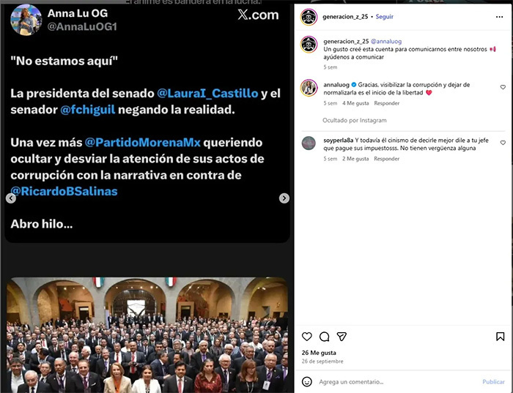Follow generacion_z_25 via Seguir
Image resolution: width=513 pixels, height=393 pixels.
[x=385, y=17]
